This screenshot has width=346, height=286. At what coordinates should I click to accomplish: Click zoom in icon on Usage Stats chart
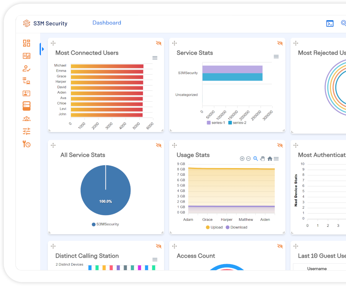[242, 159]
